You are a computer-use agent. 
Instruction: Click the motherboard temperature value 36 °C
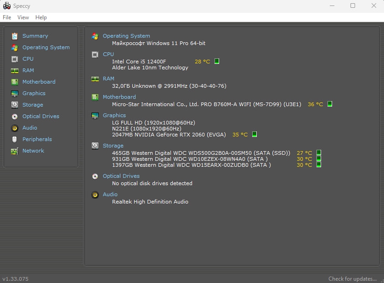tap(316, 104)
